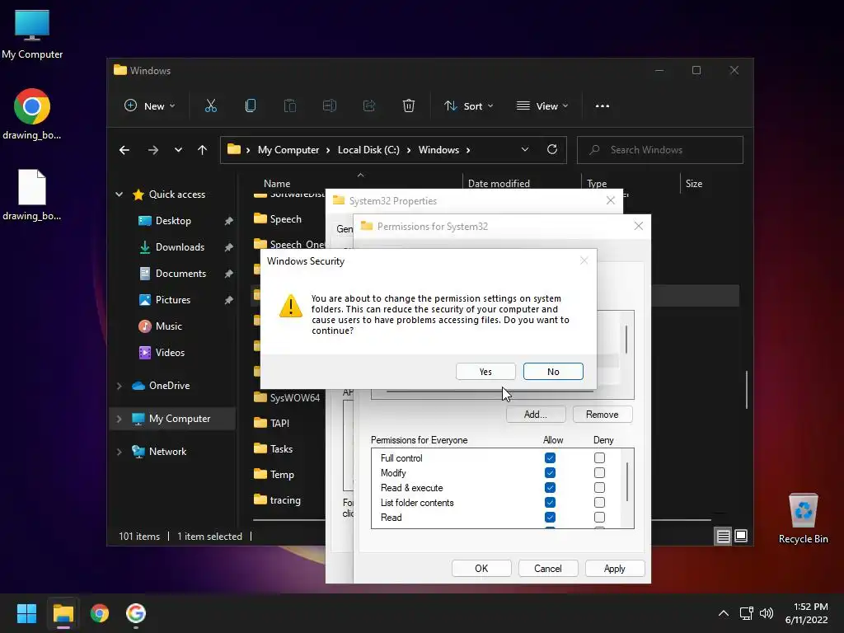This screenshot has height=633, width=844.
Task: Check Allow for Full control
Action: coord(550,458)
